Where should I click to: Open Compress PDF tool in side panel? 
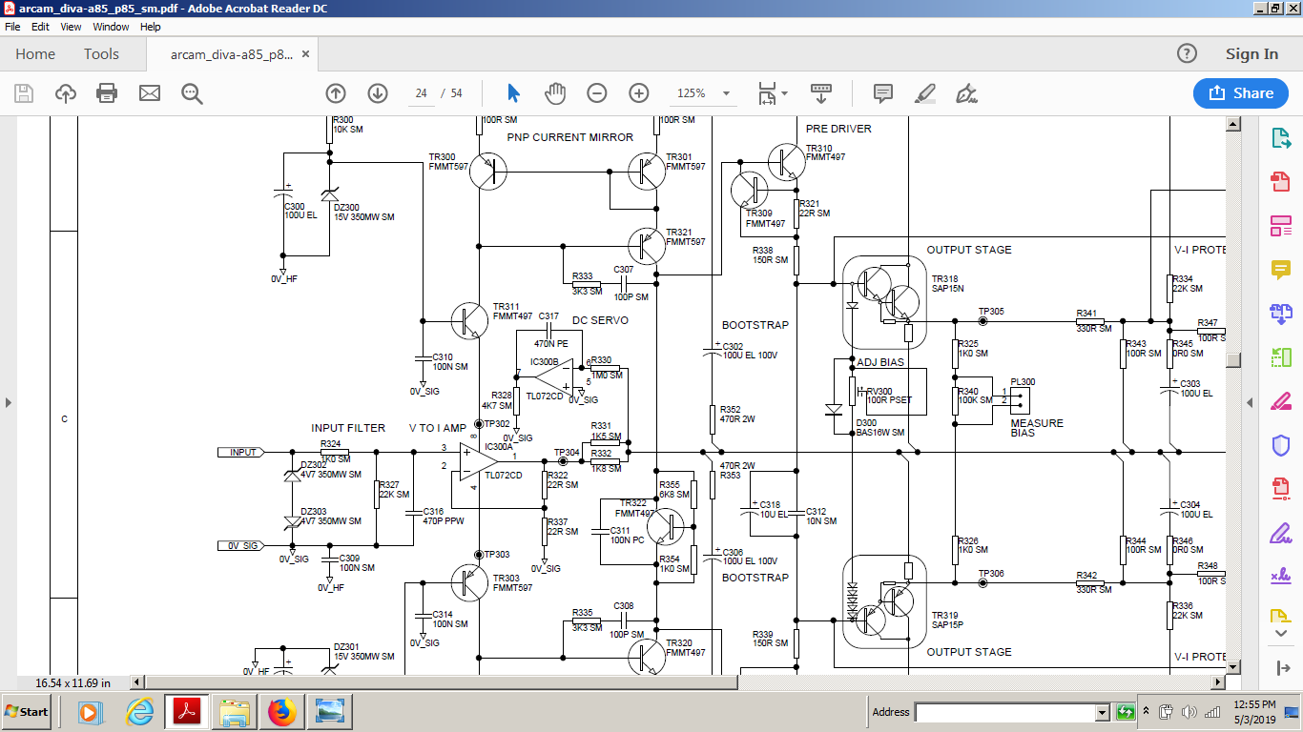[x=1280, y=489]
